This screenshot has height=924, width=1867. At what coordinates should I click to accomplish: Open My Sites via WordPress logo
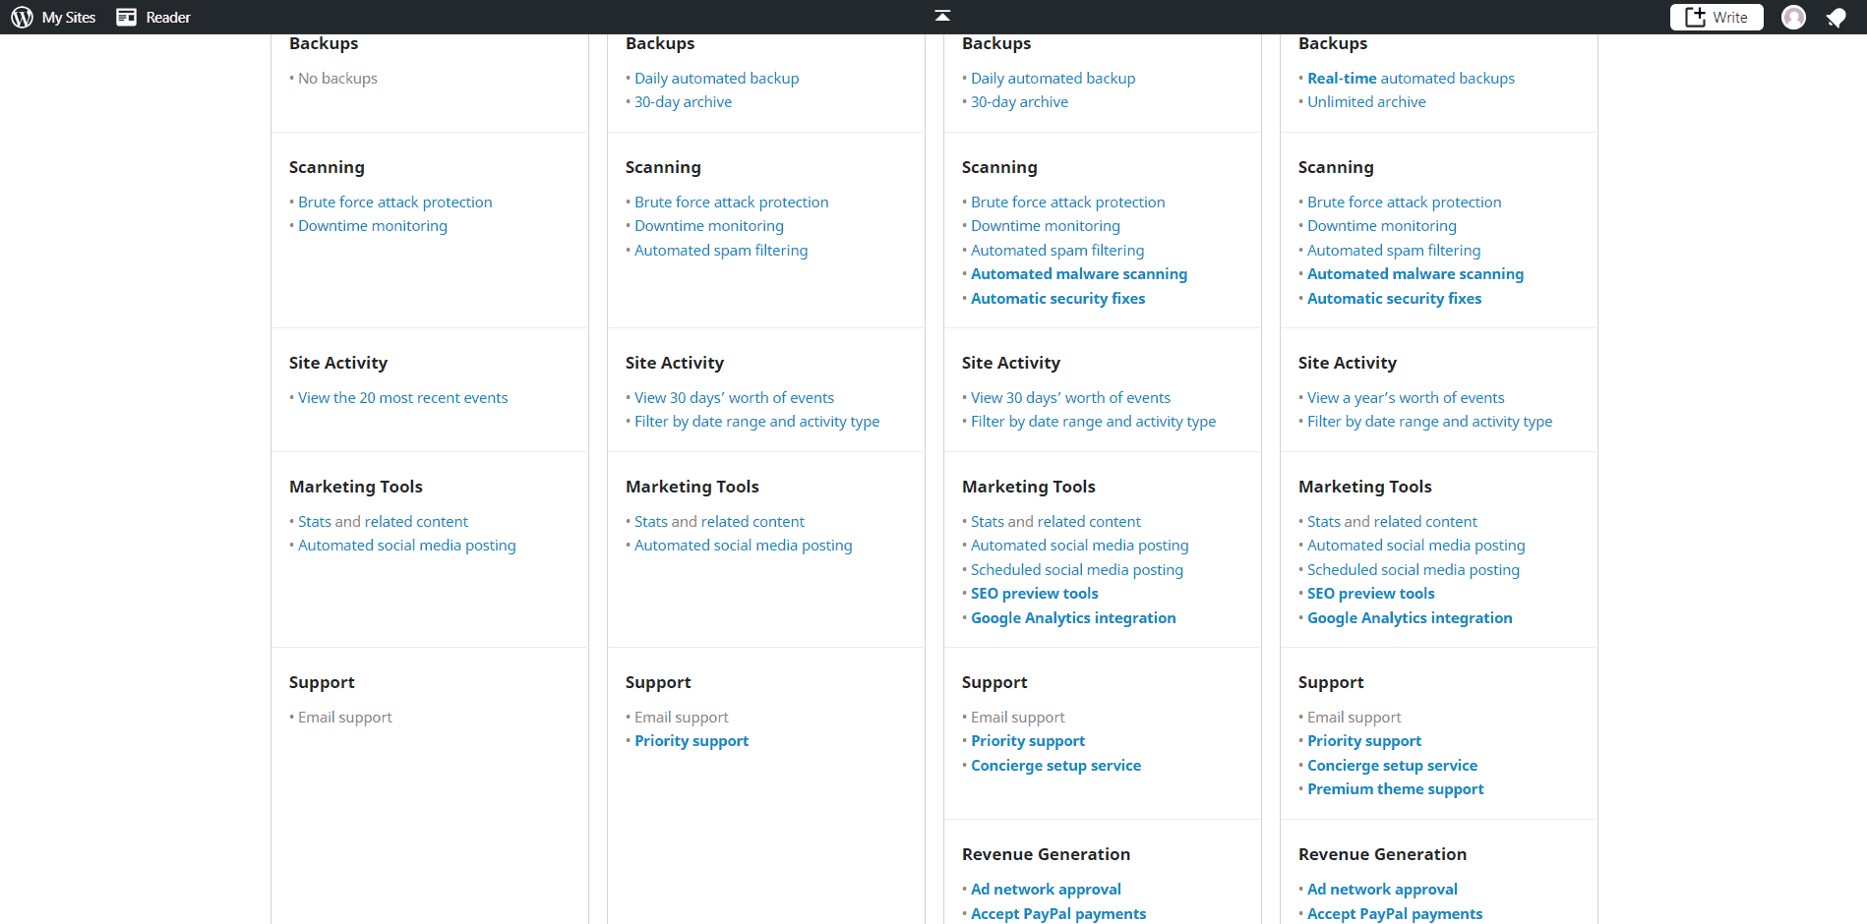point(53,17)
